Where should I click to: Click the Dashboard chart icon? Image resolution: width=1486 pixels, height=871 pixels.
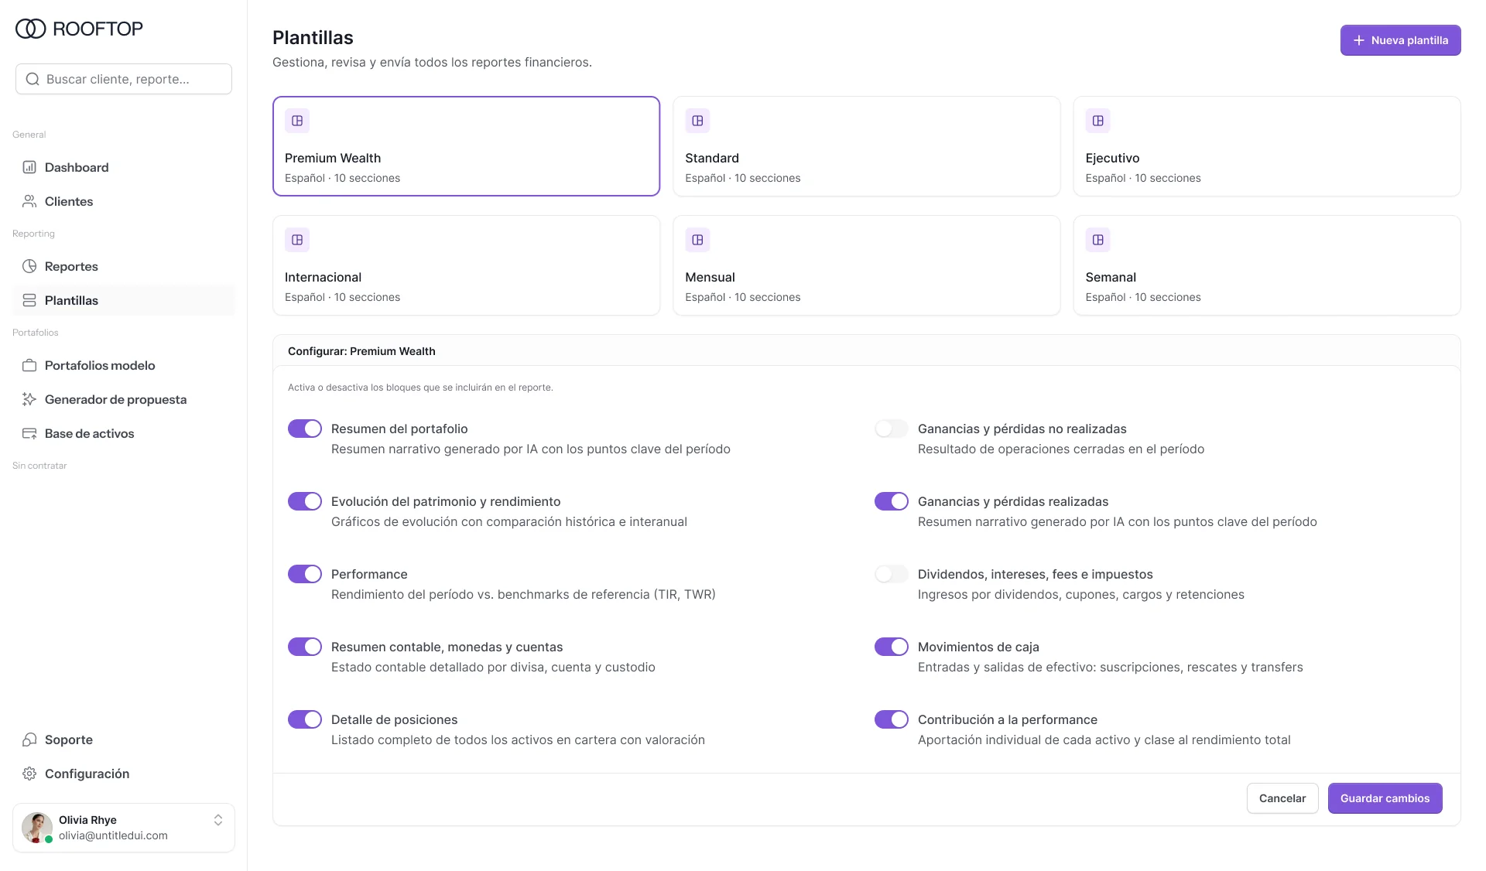tap(29, 167)
